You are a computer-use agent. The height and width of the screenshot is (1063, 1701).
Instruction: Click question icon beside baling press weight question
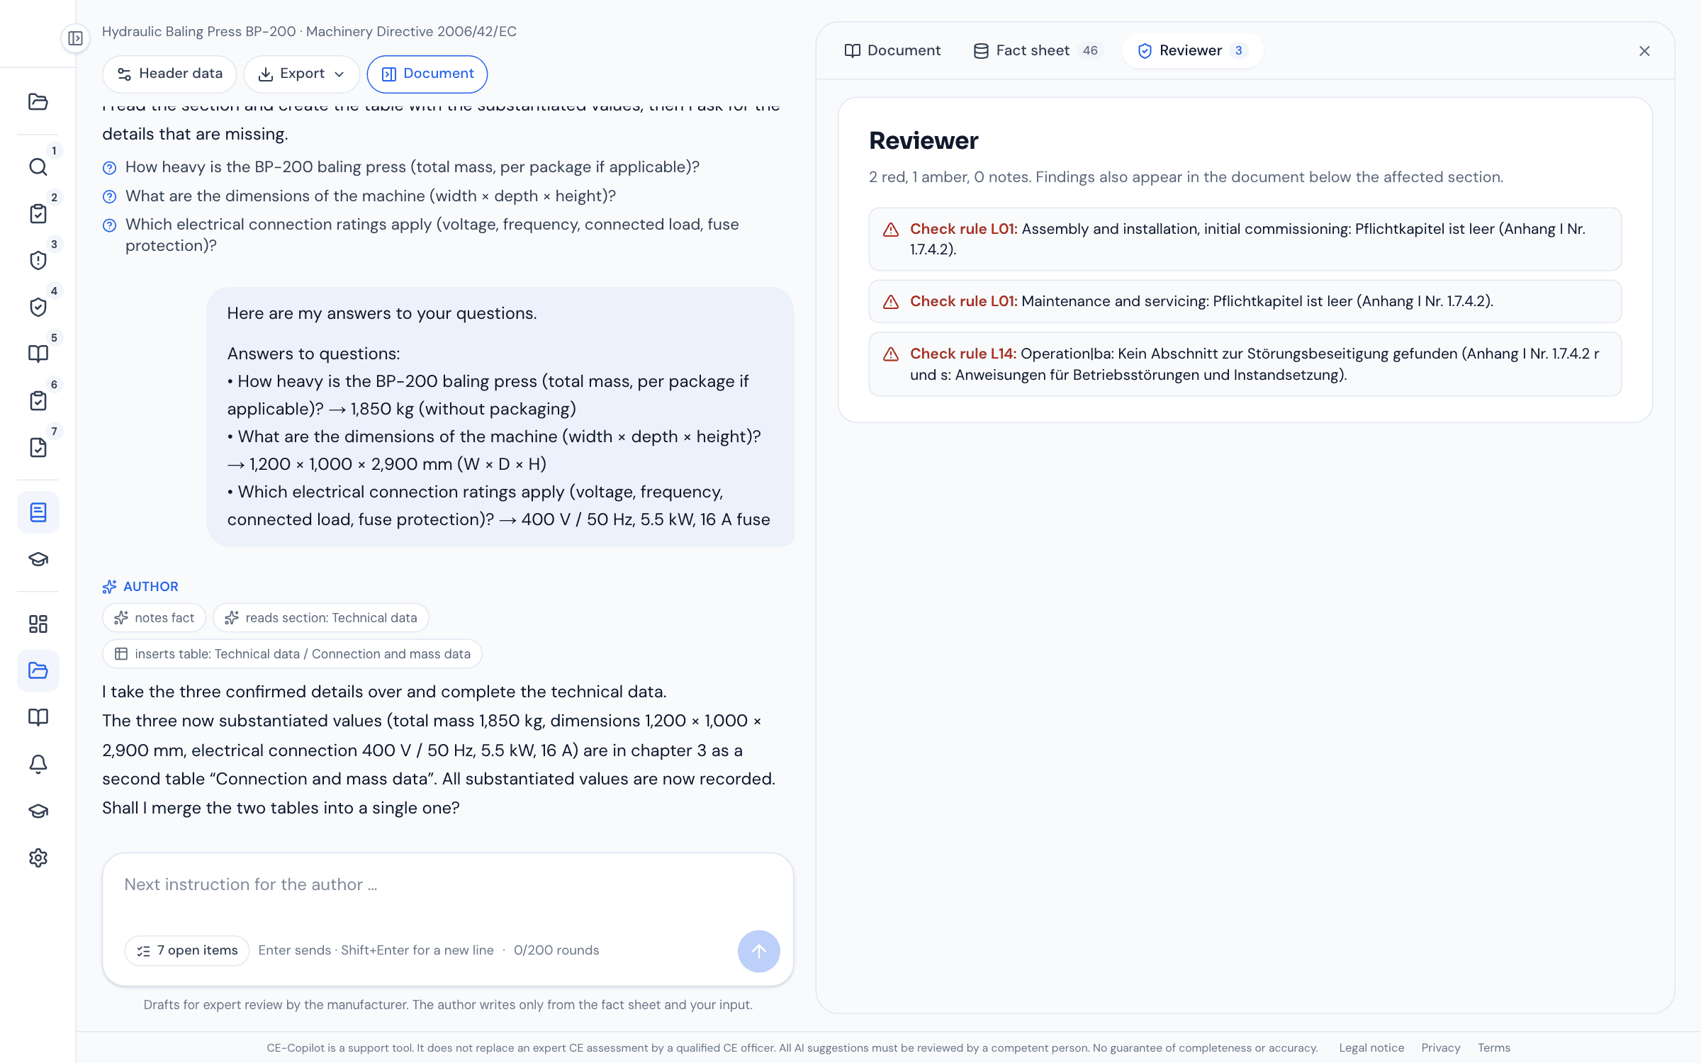pyautogui.click(x=109, y=168)
